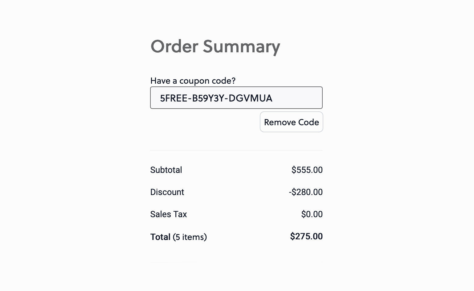The width and height of the screenshot is (474, 291).
Task: Select the Discount label
Action: pos(167,192)
